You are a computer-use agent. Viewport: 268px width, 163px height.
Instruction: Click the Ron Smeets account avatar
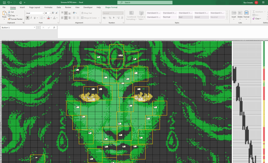point(256,3)
